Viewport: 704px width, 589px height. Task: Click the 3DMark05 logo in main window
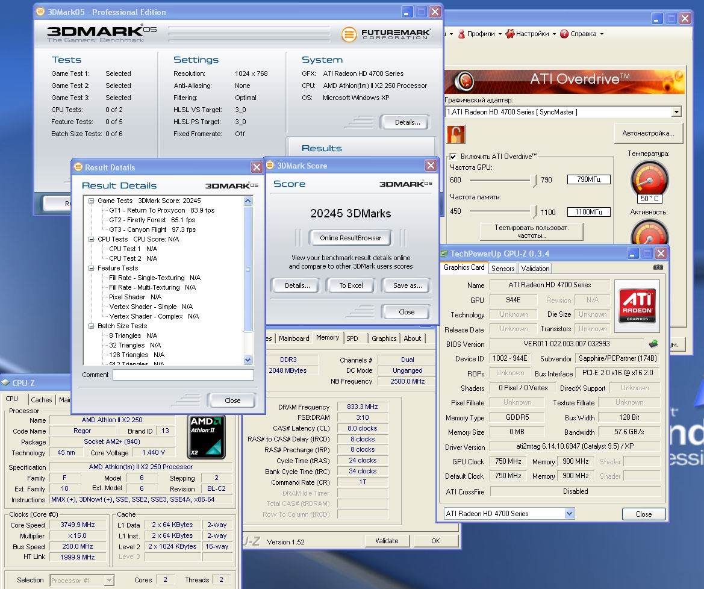tap(102, 33)
